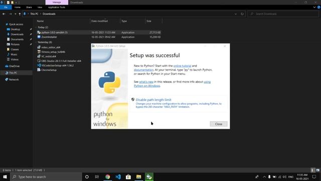The height and width of the screenshot is (181, 321).
Task: Sort by Date modified column header
Action: point(99,21)
